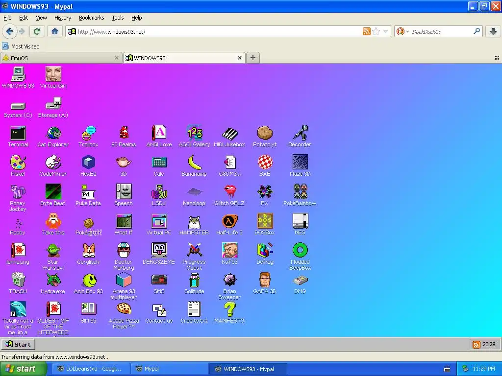This screenshot has width=502, height=376.
Task: Open the Bookmarks menu
Action: (x=92, y=18)
